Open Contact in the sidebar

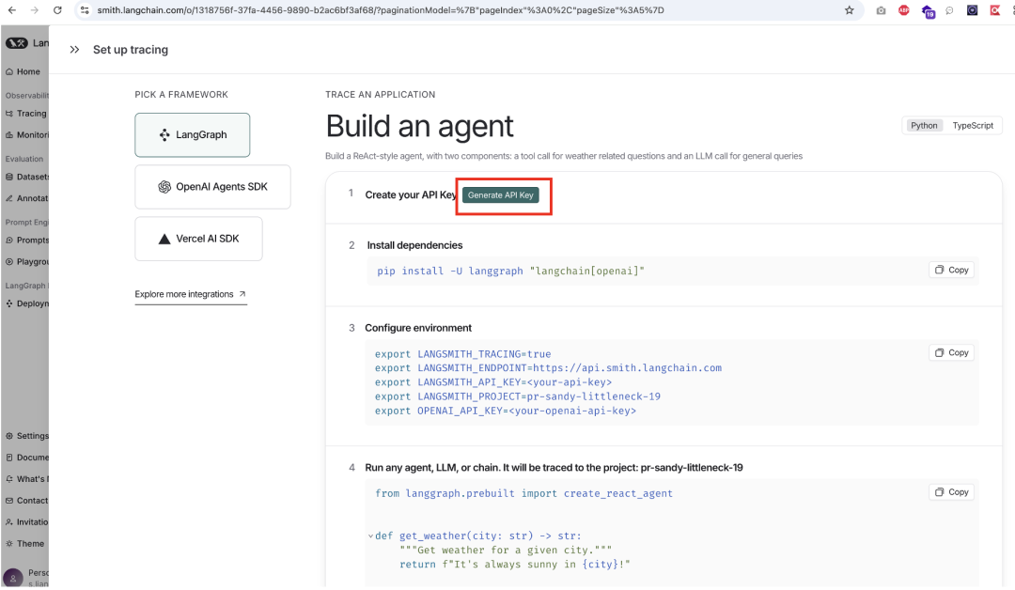tap(26, 501)
